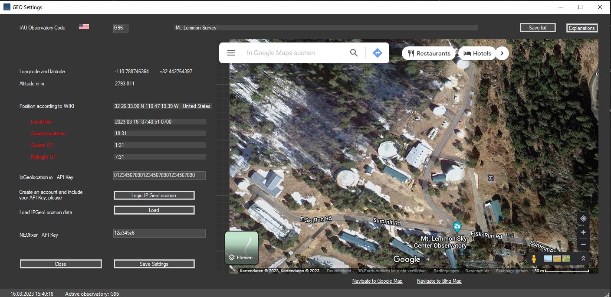Click the Sunset local time value 18:31
The image size is (611, 297).
(160, 134)
